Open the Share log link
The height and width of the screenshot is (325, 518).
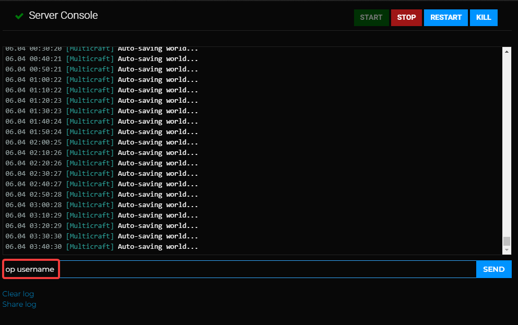pos(19,304)
